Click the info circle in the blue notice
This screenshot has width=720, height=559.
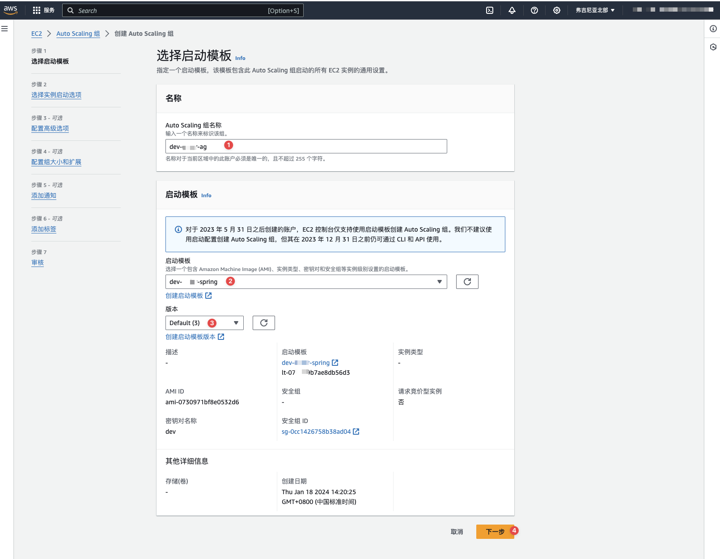tap(178, 229)
